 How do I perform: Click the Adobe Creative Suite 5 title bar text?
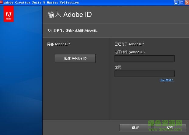[41, 2]
